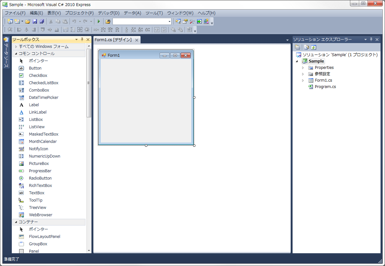Click the Properties icon in Solution Explorer toolbar
This screenshot has width=385, height=266.
coord(297,47)
